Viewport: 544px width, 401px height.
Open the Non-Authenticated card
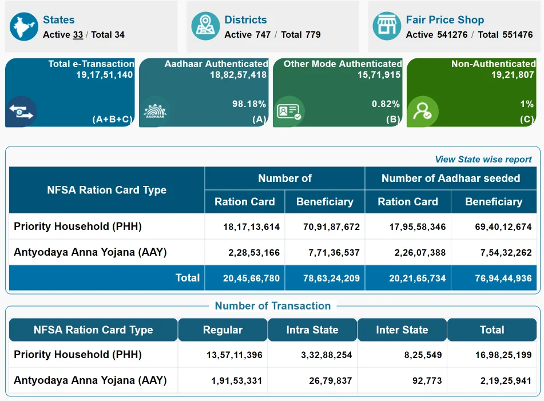point(471,93)
